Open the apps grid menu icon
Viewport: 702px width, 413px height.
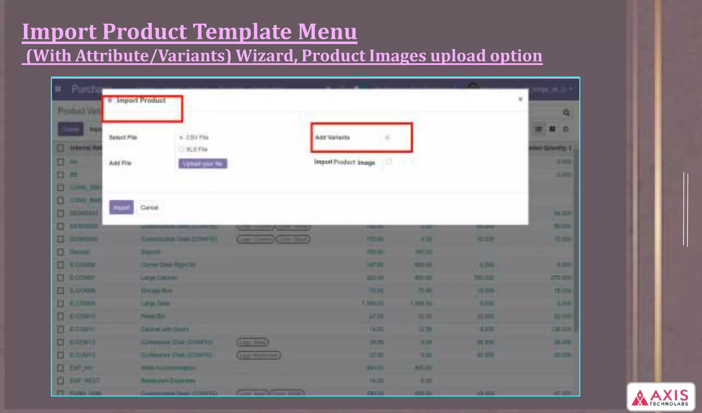coord(58,89)
